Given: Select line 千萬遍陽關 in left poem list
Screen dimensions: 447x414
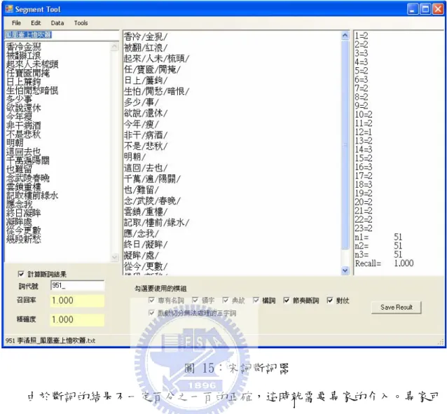Looking at the screenshot, I should pos(28,160).
